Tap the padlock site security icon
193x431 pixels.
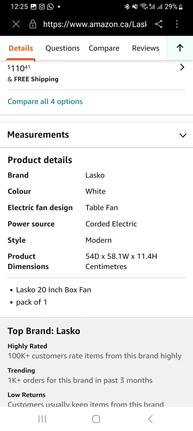tap(33, 24)
